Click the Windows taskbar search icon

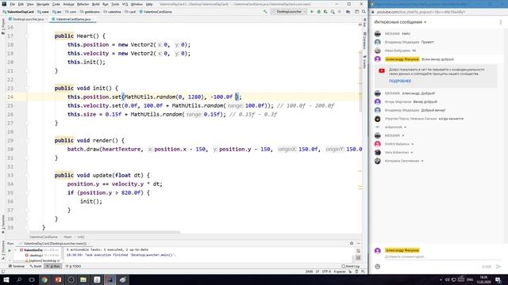coord(19,279)
